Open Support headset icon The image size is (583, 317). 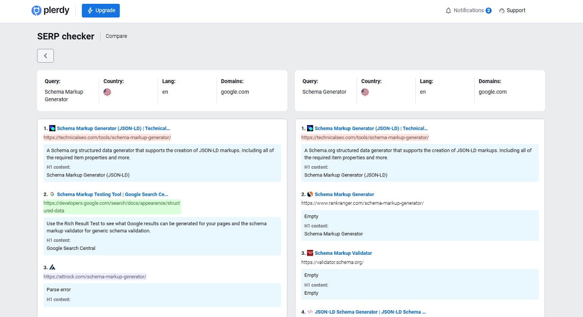[x=502, y=11]
